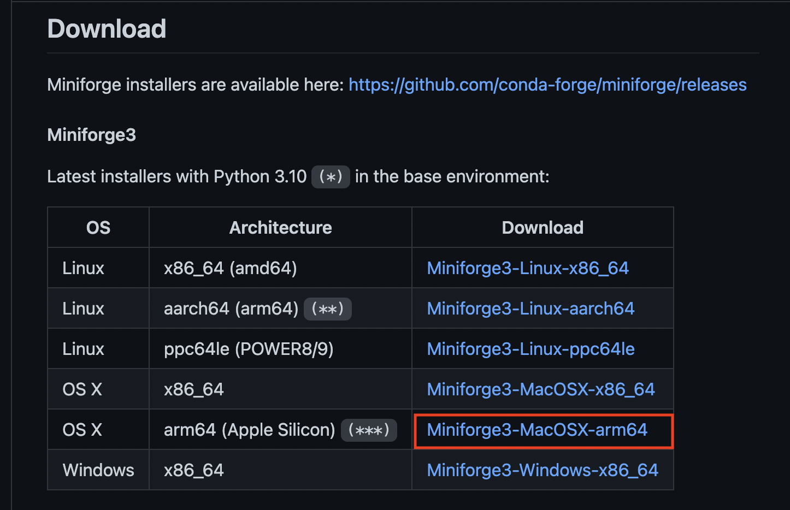Download Miniforge3-Linux-aarch64 installer
The image size is (790, 510).
[530, 309]
